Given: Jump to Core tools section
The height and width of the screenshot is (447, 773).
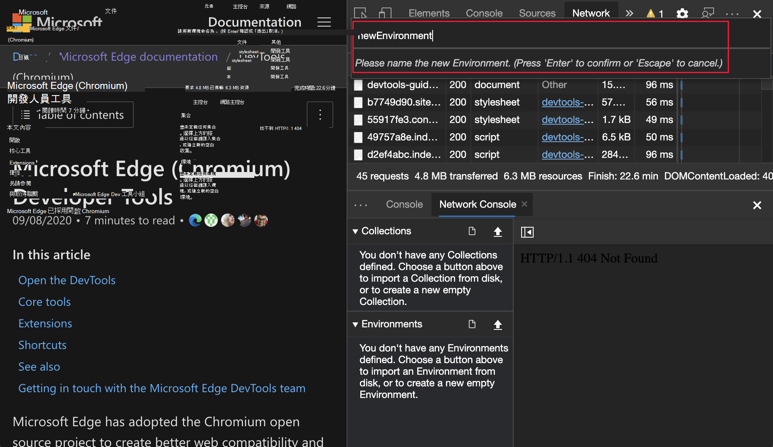Looking at the screenshot, I should 44,302.
